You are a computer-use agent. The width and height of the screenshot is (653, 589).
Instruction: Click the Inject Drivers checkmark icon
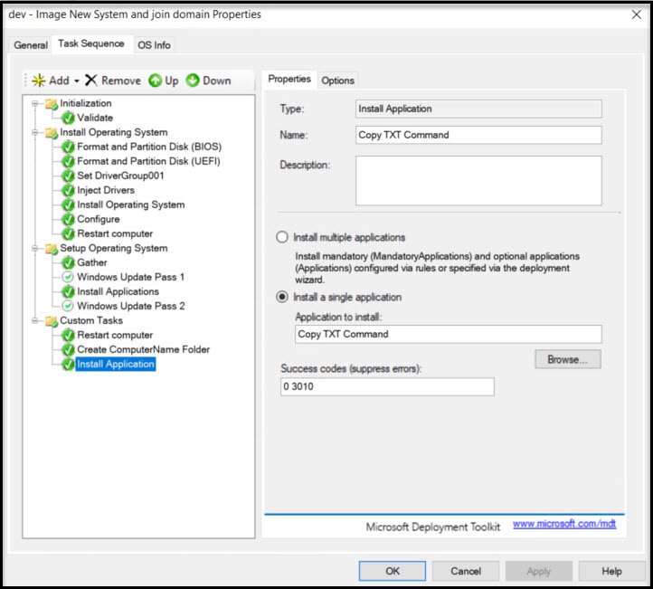[x=69, y=190]
